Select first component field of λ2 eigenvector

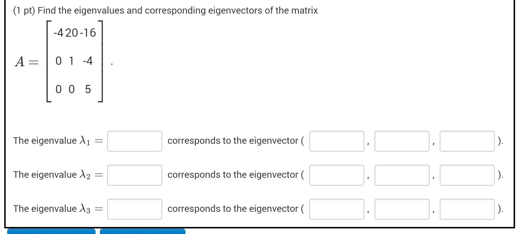pos(337,175)
